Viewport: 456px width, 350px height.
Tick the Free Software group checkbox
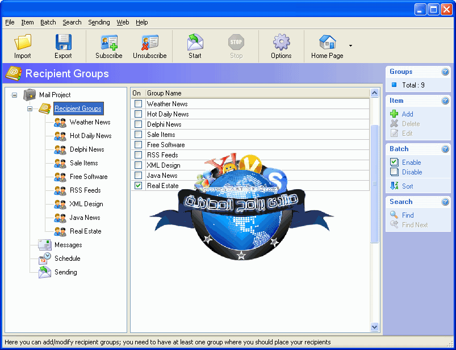pos(139,144)
